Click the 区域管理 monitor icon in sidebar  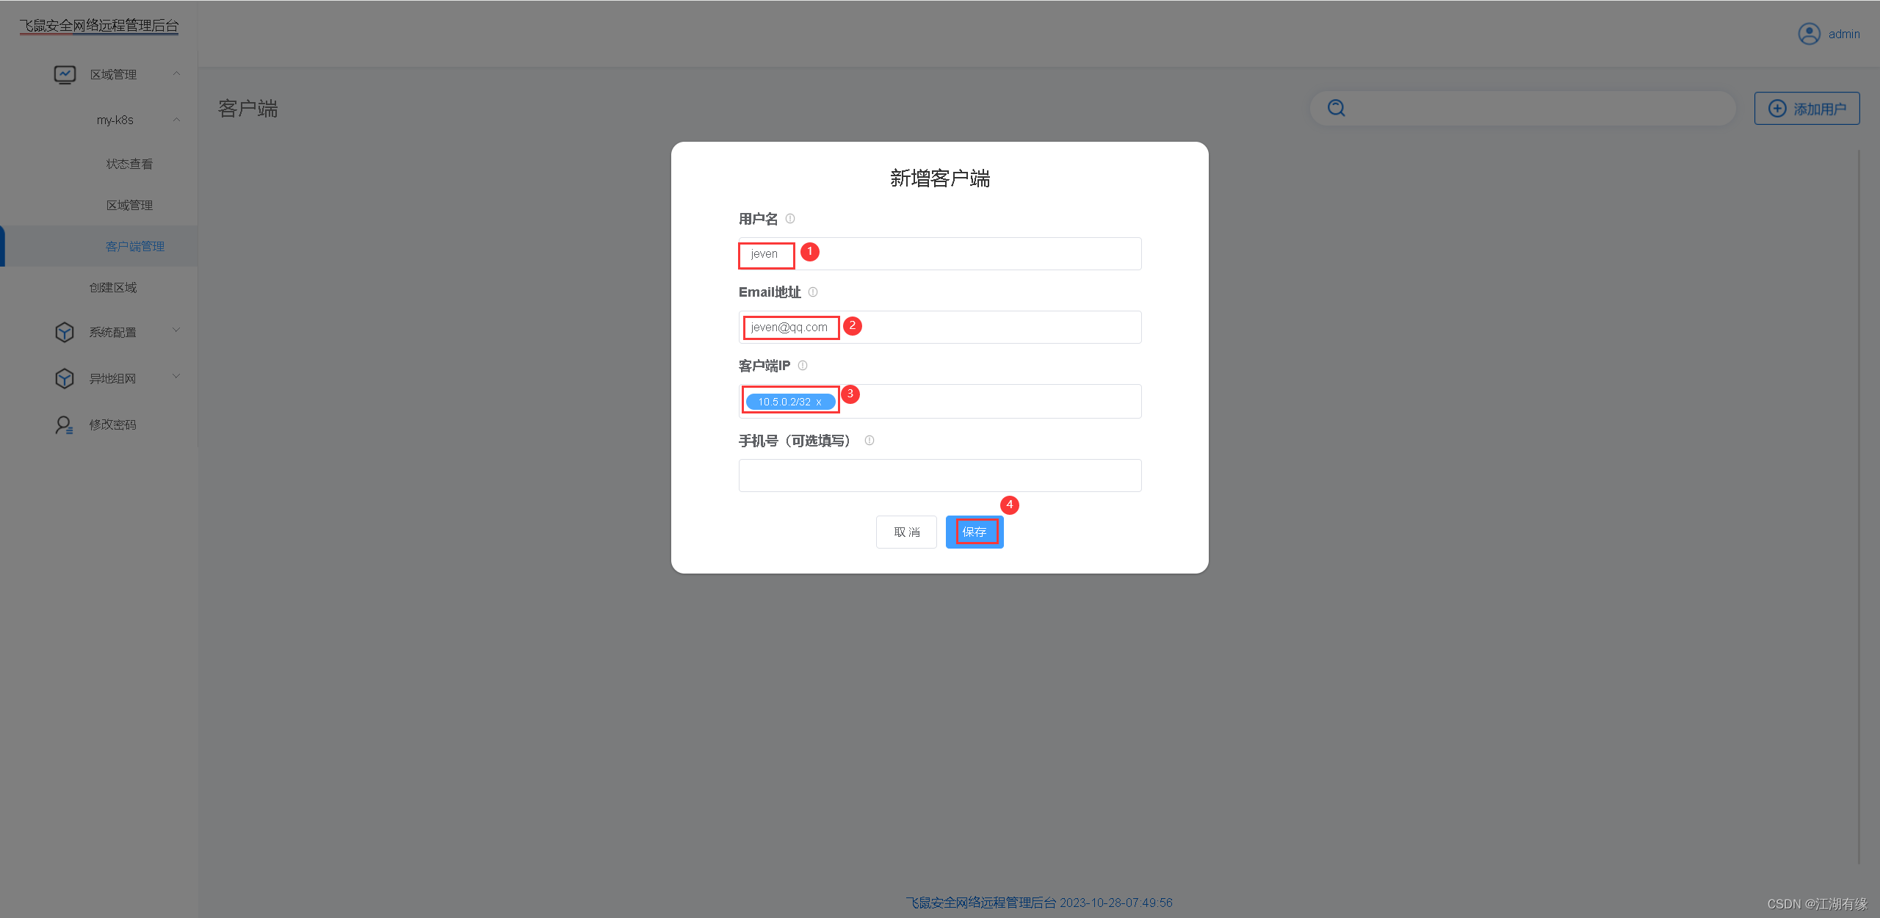click(x=65, y=75)
